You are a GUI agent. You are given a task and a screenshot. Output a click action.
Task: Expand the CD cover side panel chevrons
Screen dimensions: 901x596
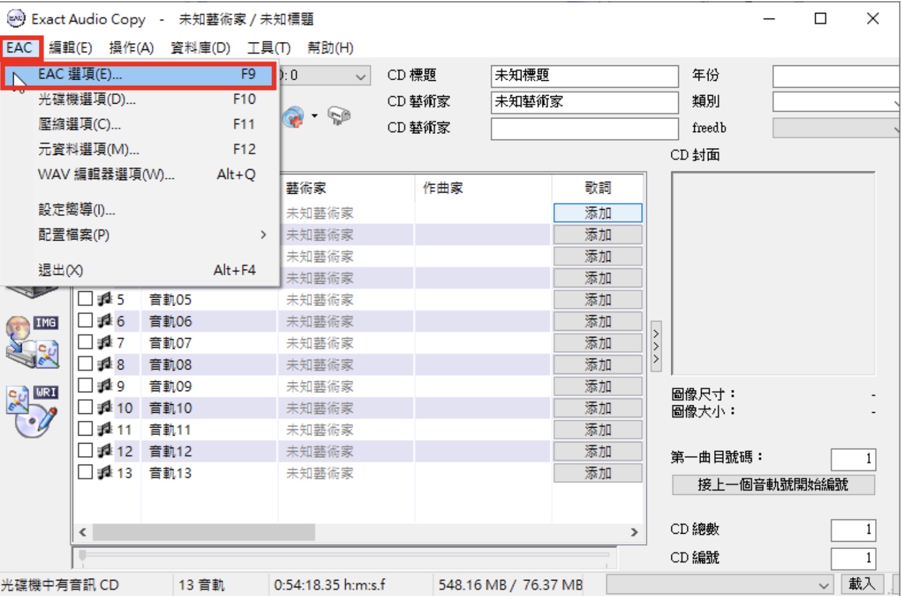click(656, 346)
